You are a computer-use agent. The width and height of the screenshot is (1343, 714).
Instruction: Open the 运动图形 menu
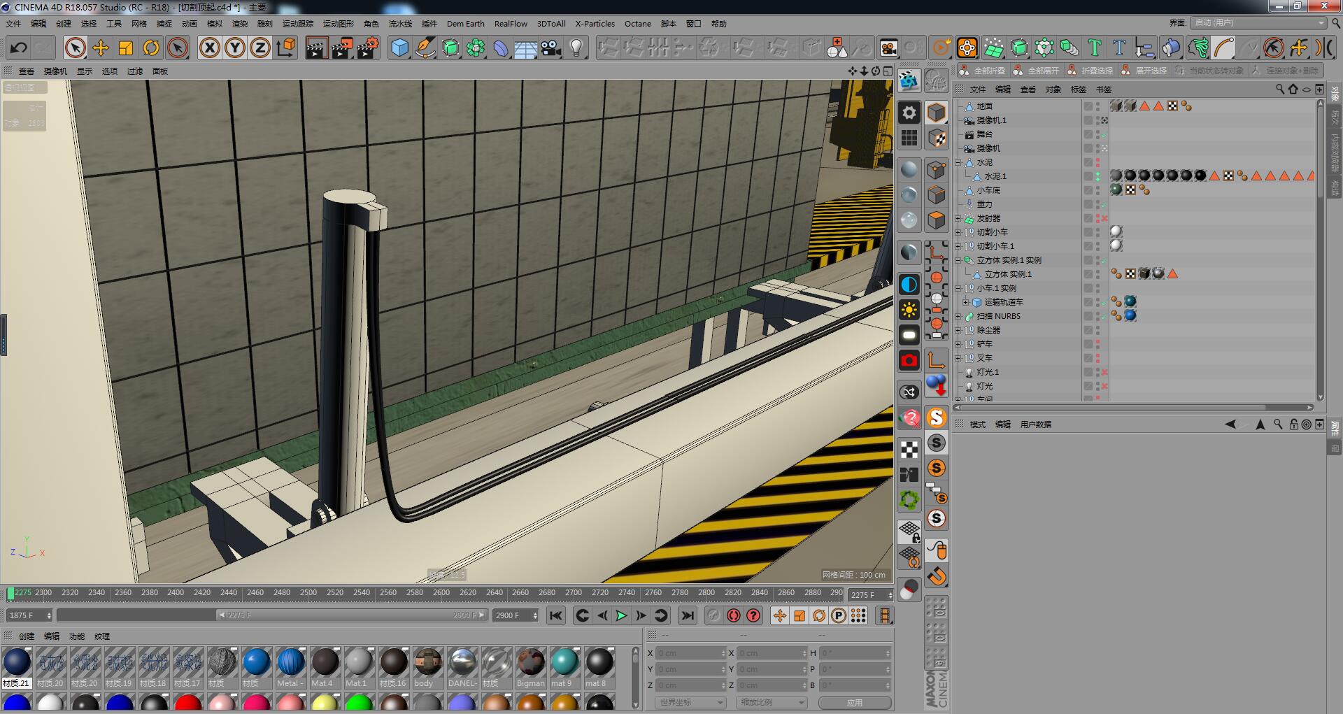tap(339, 24)
